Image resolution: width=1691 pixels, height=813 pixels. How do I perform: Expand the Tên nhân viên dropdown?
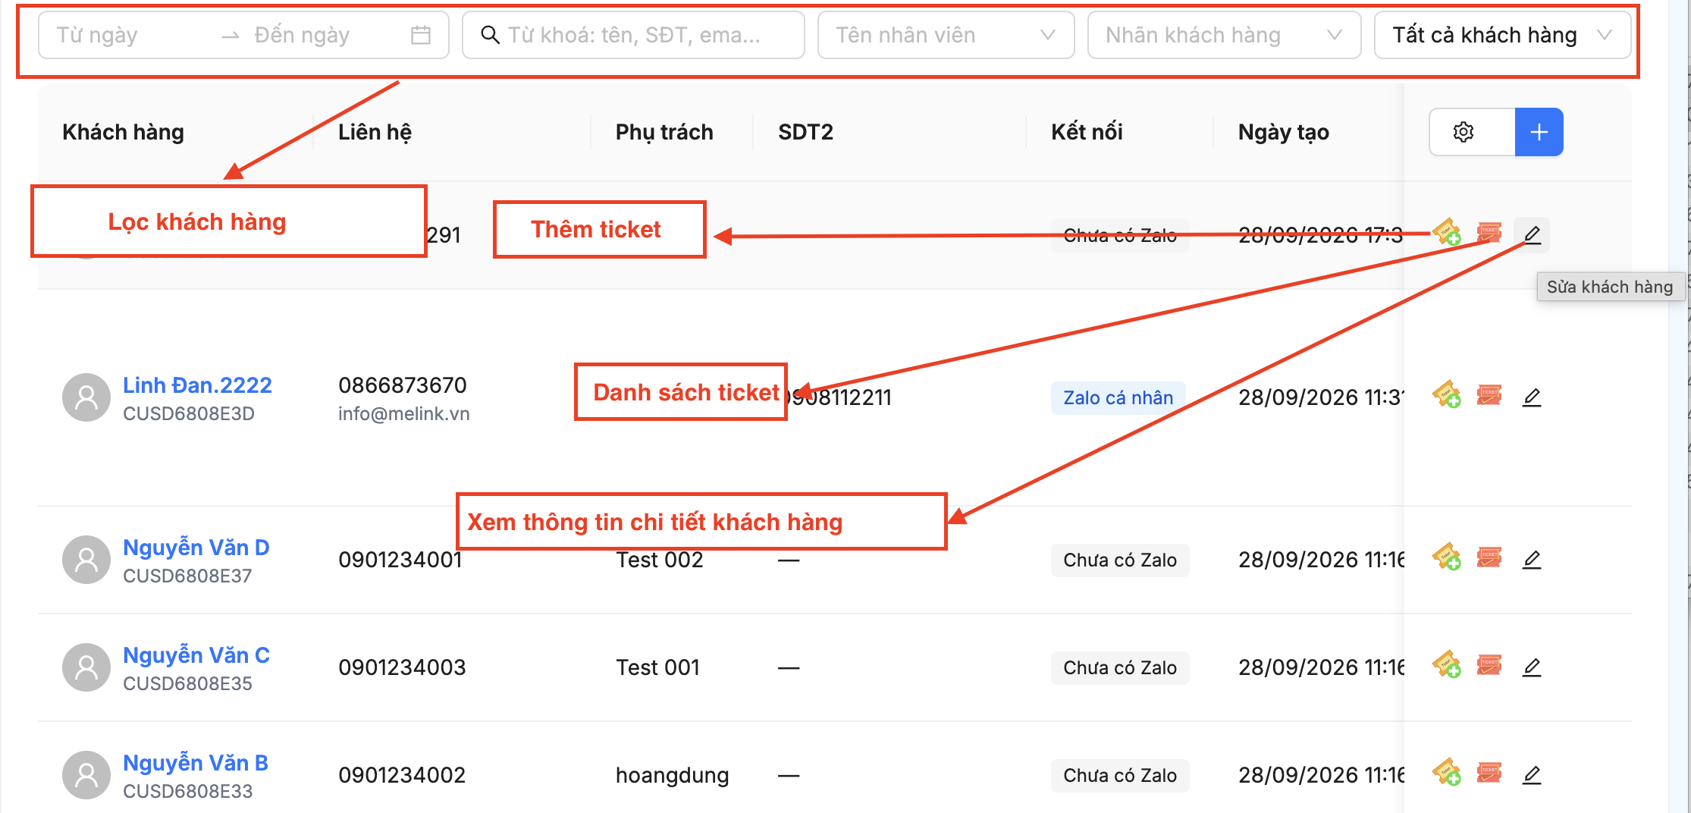click(946, 35)
